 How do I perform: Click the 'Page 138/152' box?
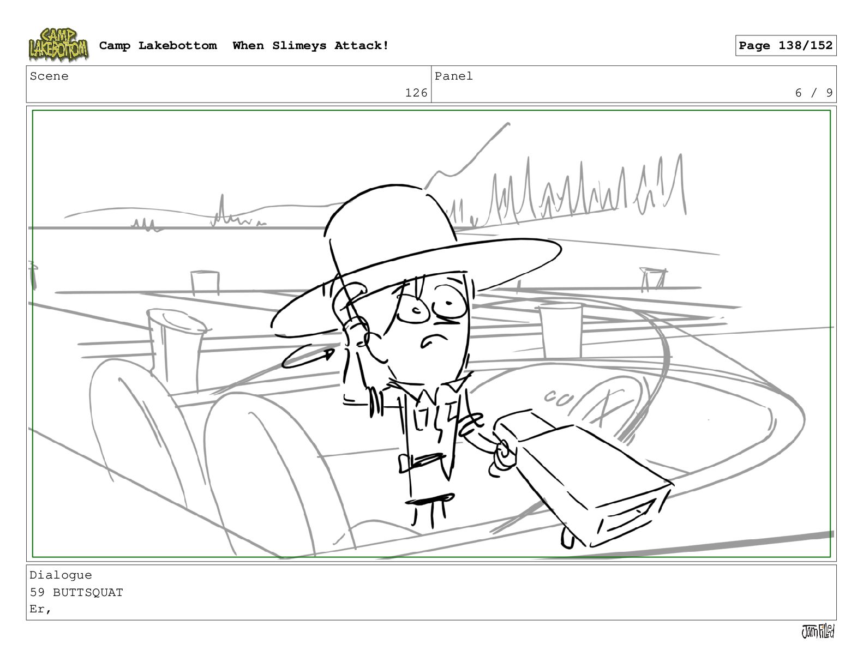(x=786, y=45)
